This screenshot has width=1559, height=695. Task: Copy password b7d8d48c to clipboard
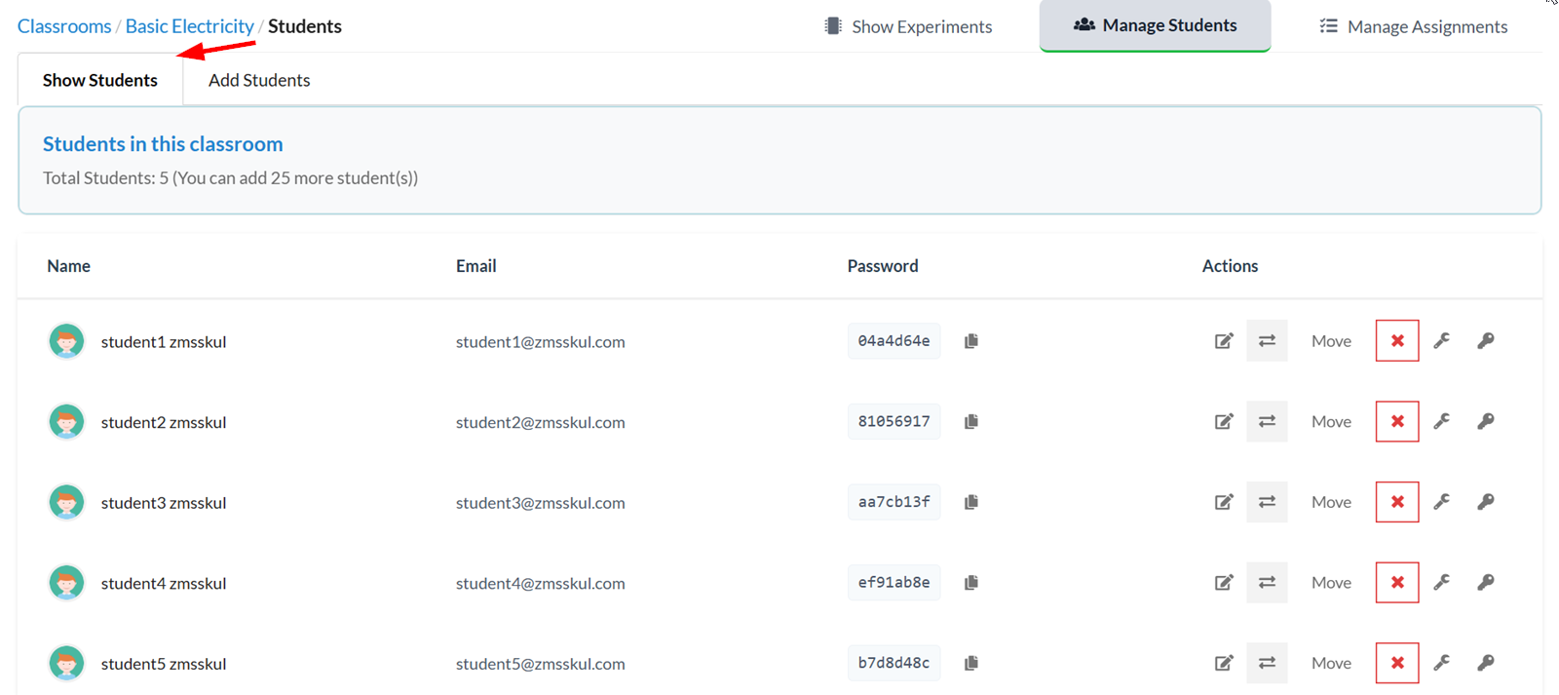click(971, 663)
